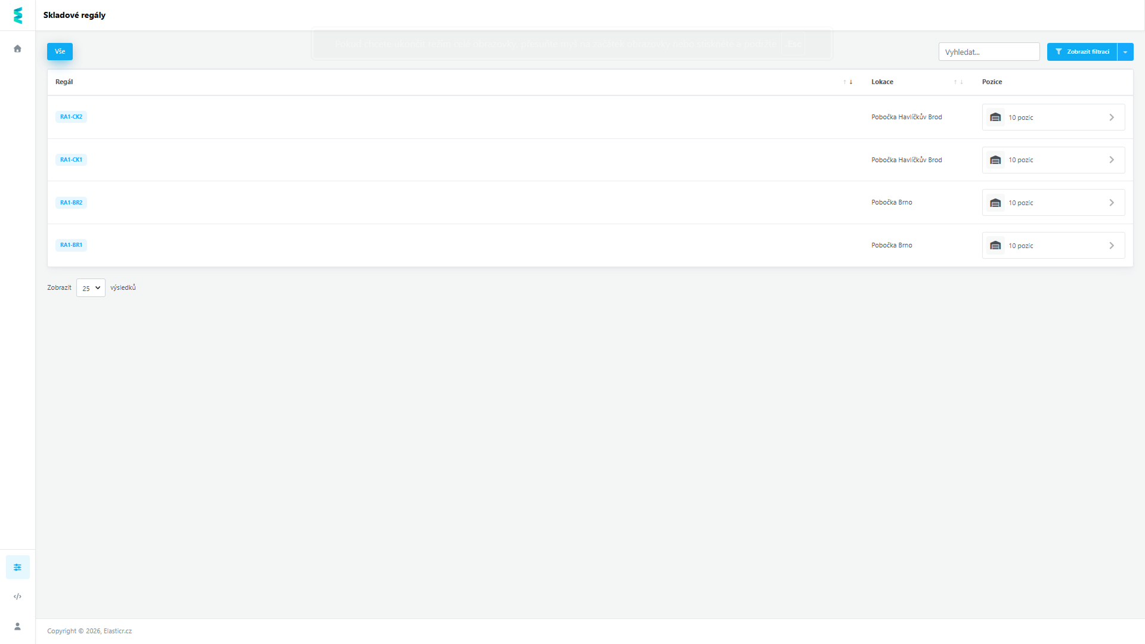The height and width of the screenshot is (644, 1145).
Task: Open the RA1-CK1 rack tag
Action: pyautogui.click(x=71, y=160)
